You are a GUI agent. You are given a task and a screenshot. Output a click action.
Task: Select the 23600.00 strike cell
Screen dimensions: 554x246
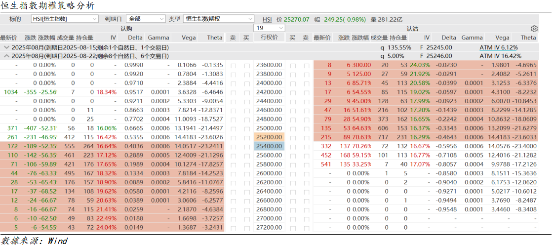(269, 65)
